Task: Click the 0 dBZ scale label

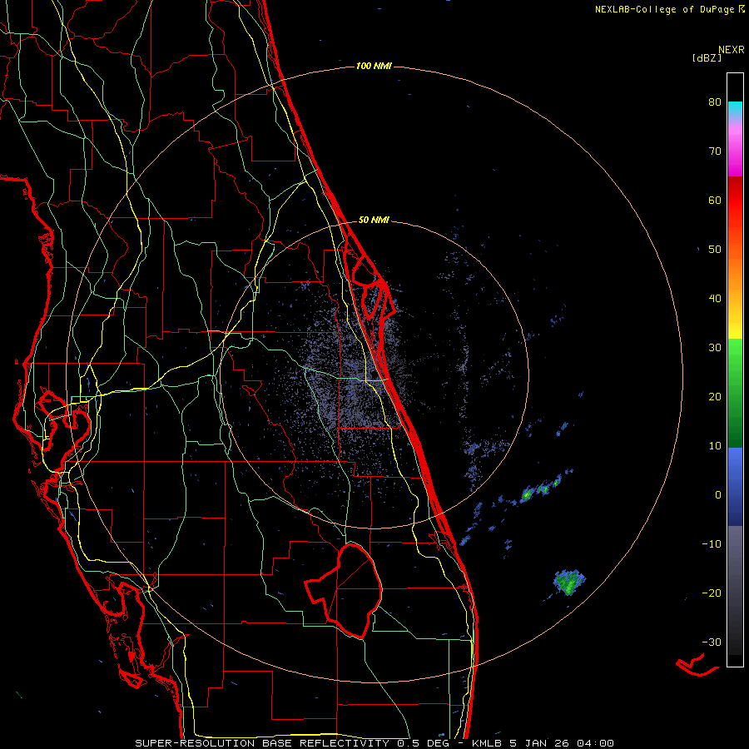Action: [x=718, y=495]
